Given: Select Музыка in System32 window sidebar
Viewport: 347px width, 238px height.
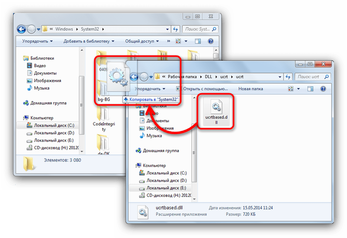Looking at the screenshot, I should pyautogui.click(x=38, y=88).
